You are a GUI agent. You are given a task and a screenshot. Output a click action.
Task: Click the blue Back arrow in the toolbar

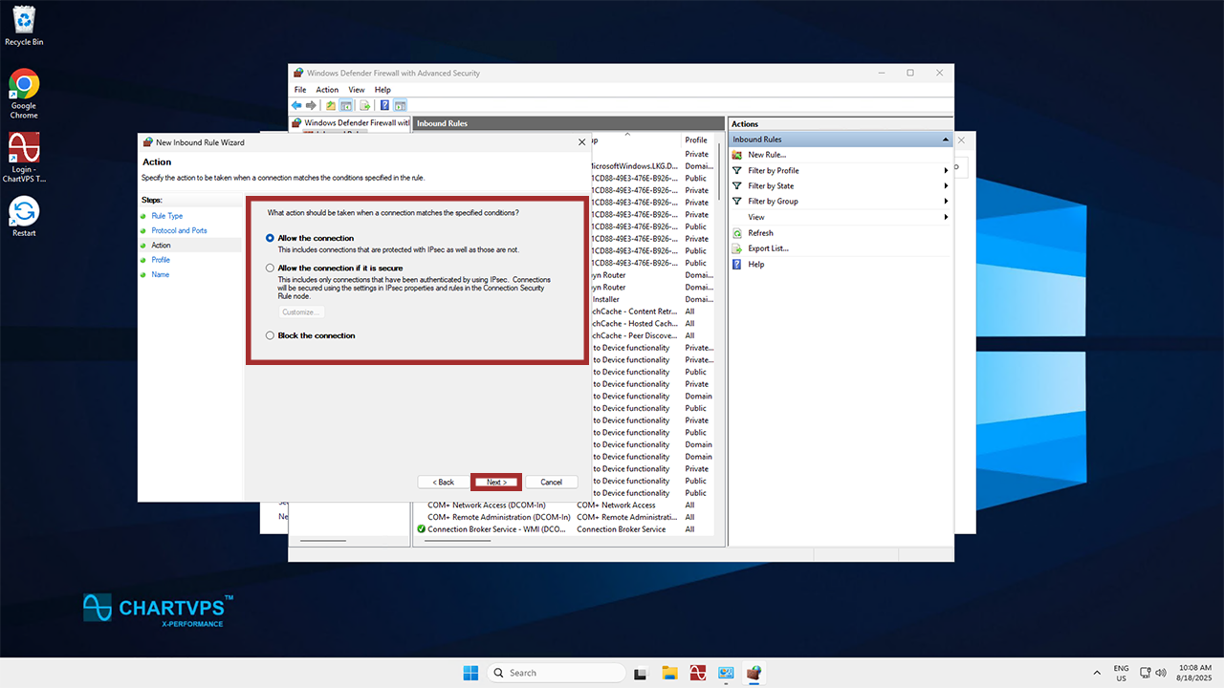pyautogui.click(x=296, y=105)
